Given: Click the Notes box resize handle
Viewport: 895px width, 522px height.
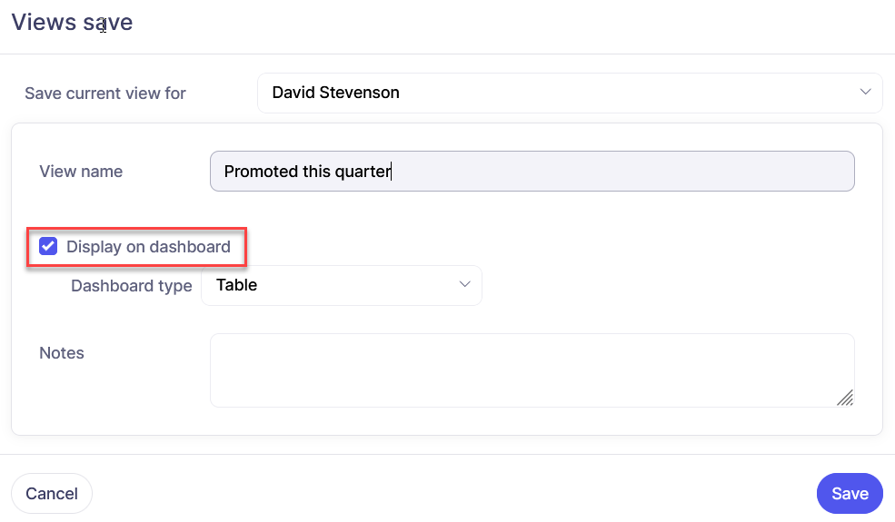Looking at the screenshot, I should click(845, 398).
